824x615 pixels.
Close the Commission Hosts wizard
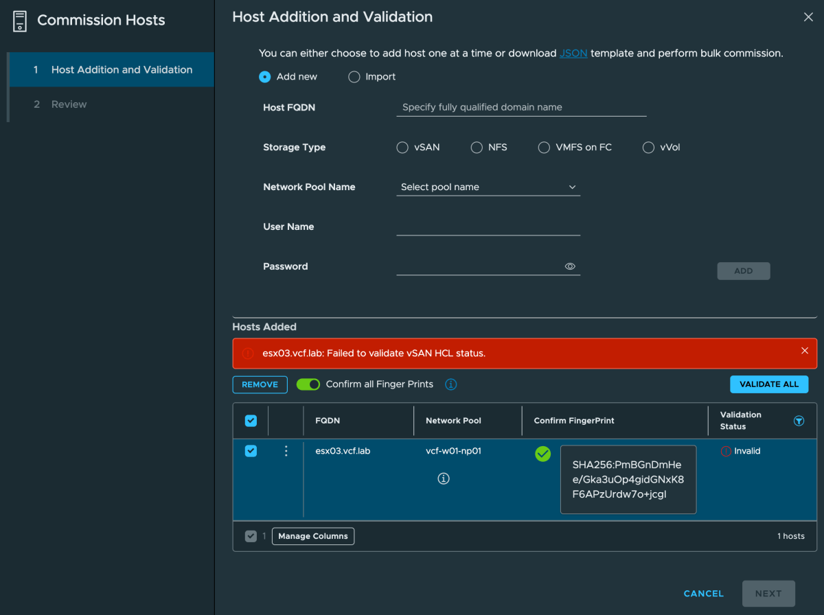[x=808, y=17]
